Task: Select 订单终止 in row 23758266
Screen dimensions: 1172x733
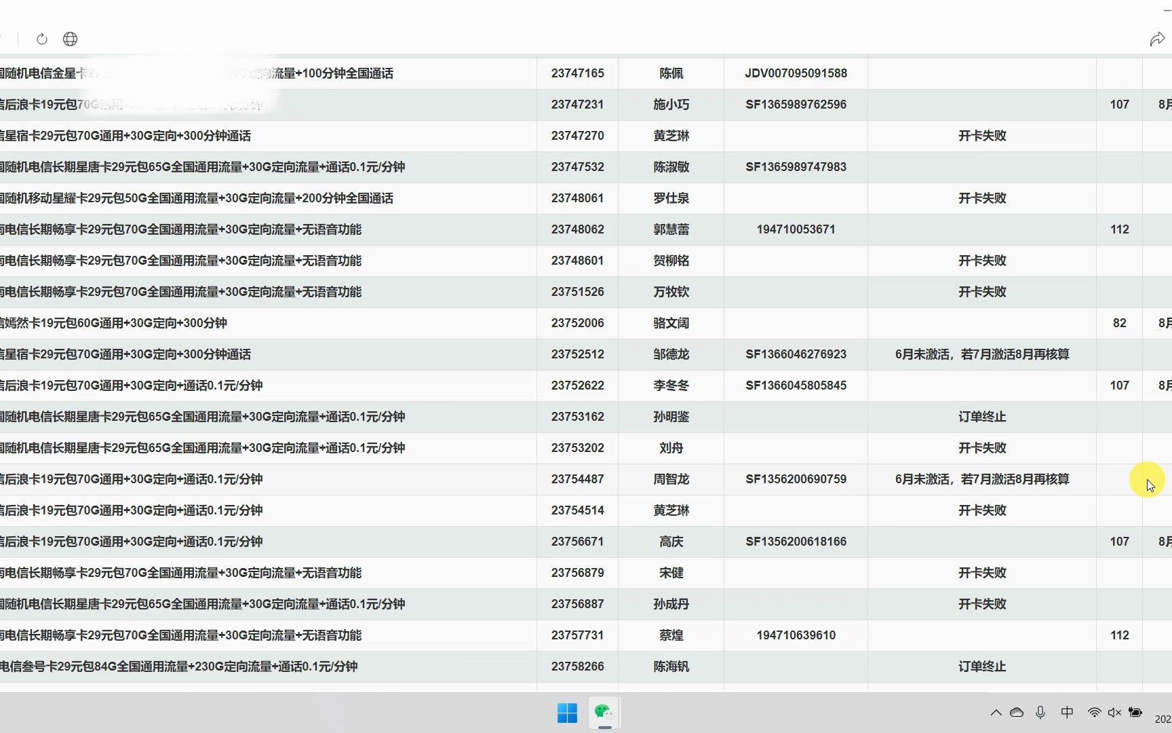Action: pyautogui.click(x=982, y=666)
